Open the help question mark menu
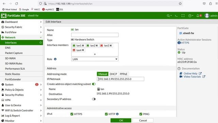Viewport: 218px width, 123px height. 190,16
